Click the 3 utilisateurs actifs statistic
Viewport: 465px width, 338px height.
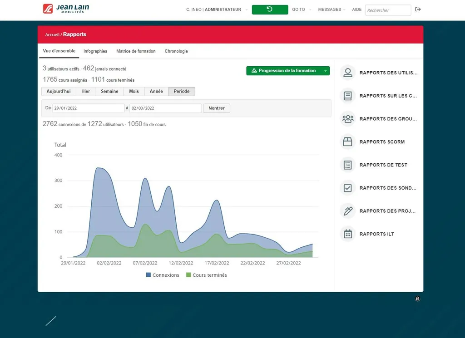pyautogui.click(x=61, y=69)
